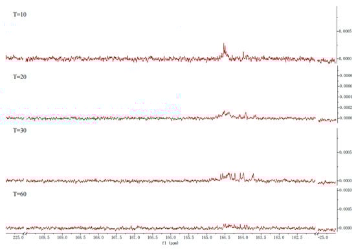Click the axis break mark after 225.0
Screen dimensions: 356x249
tap(26, 233)
